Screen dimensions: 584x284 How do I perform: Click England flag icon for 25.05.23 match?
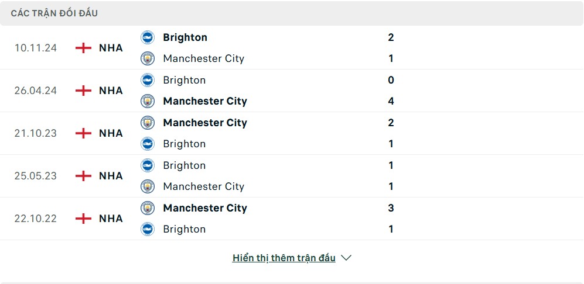[83, 176]
